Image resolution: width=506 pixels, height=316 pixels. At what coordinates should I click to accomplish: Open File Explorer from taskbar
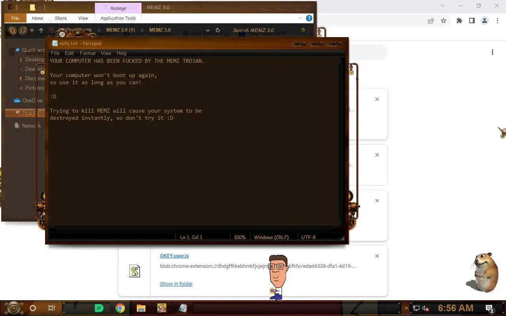coord(141,308)
